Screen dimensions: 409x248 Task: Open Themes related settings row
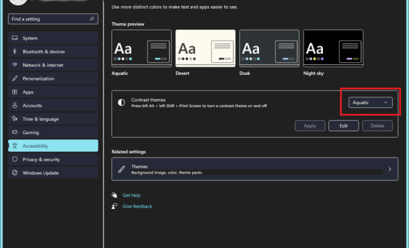pyautogui.click(x=255, y=169)
